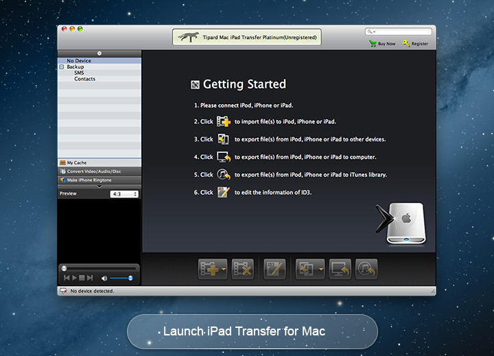Click the export to devices icon in step 3
This screenshot has height=356, width=494.
(x=224, y=139)
